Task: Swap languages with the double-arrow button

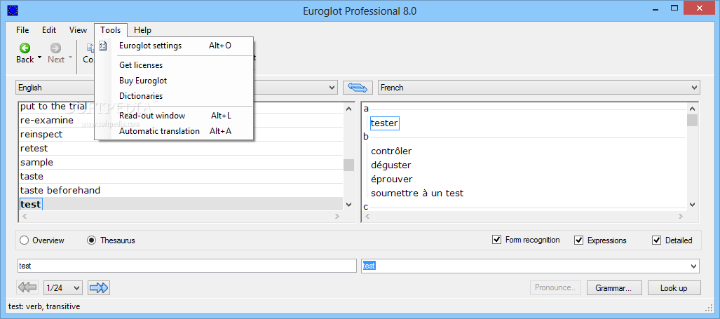Action: (x=358, y=87)
